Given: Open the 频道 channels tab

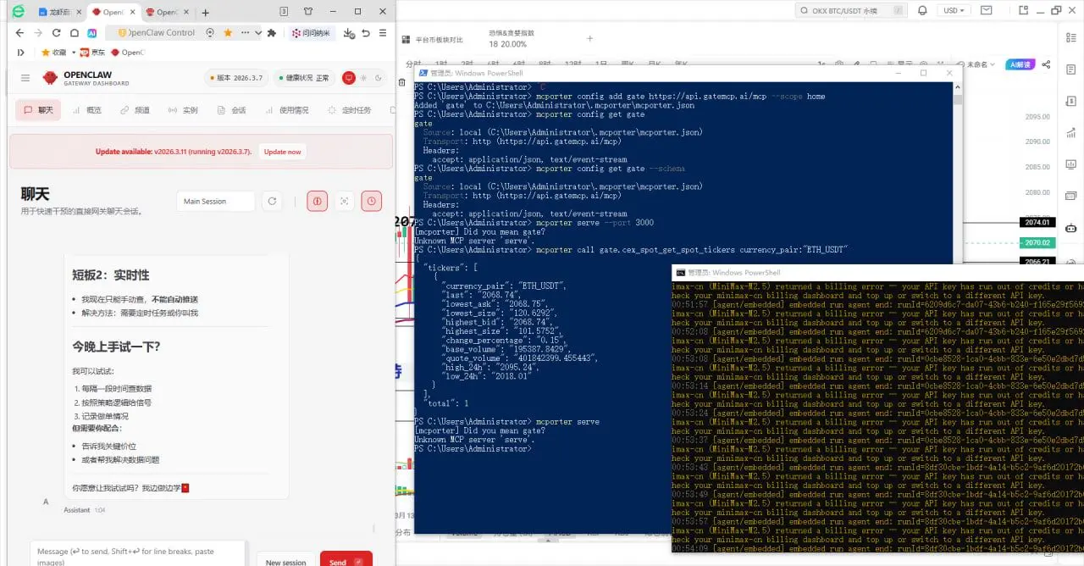Looking at the screenshot, I should pos(135,110).
